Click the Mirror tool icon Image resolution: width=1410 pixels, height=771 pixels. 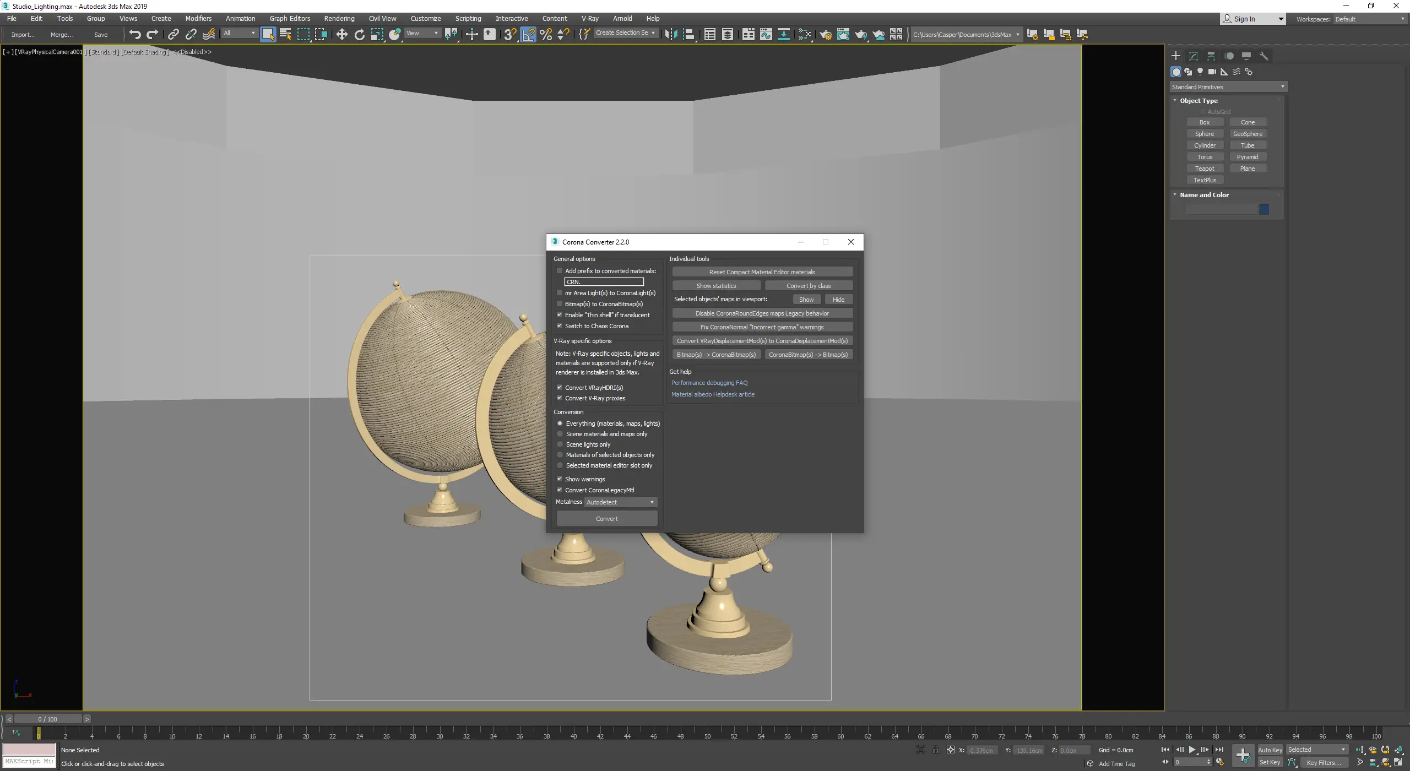(671, 34)
